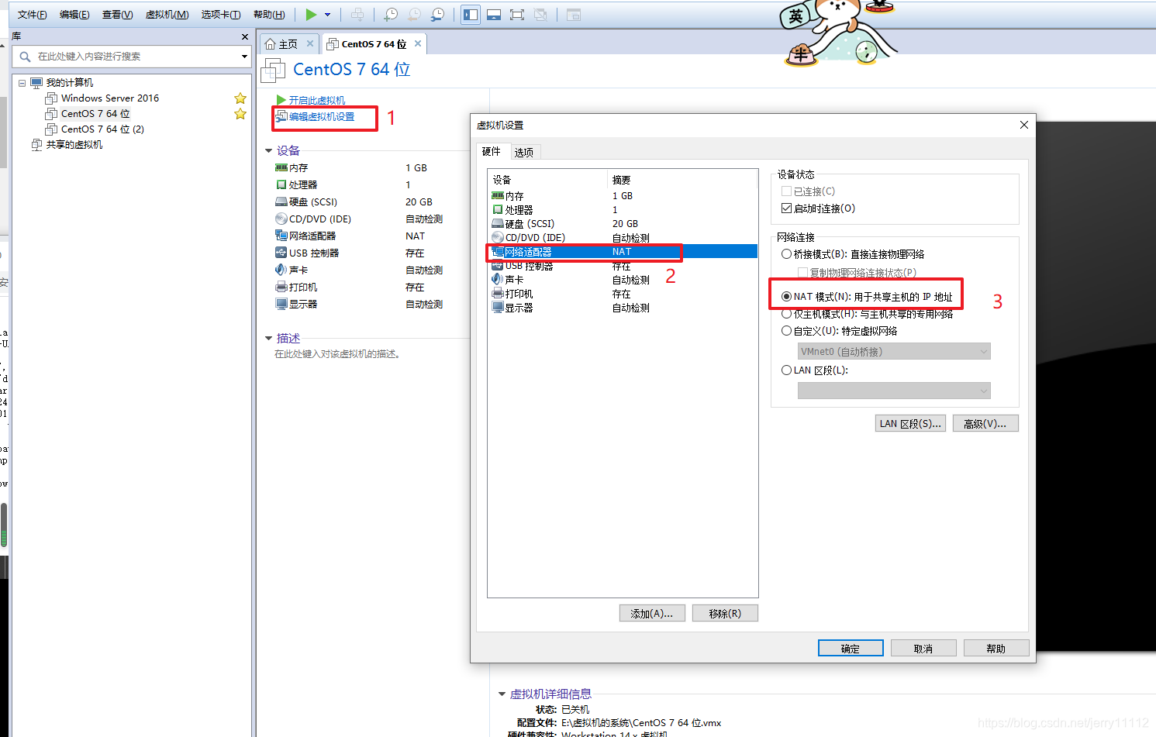Take a snapshot with the clock-plus icon
Image resolution: width=1156 pixels, height=737 pixels.
click(x=391, y=15)
